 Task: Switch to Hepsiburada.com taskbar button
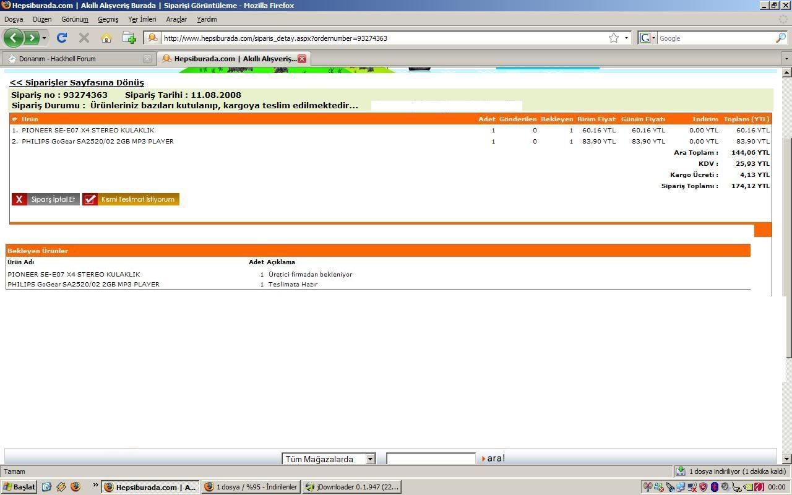coord(150,487)
